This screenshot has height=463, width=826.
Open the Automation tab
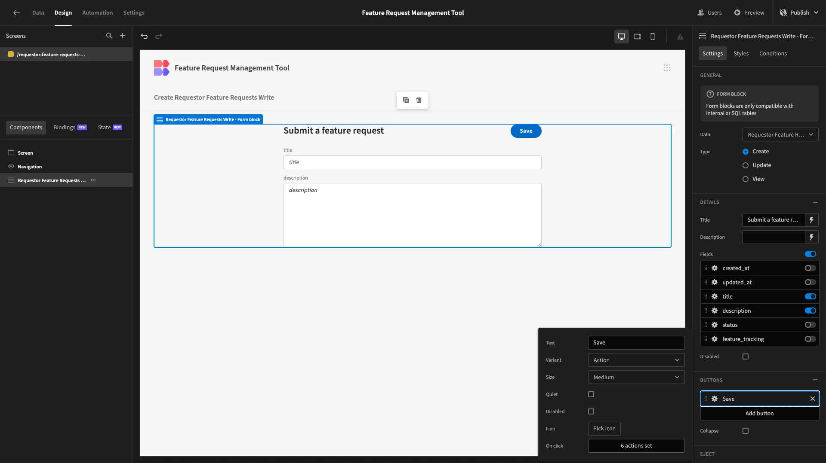(97, 13)
